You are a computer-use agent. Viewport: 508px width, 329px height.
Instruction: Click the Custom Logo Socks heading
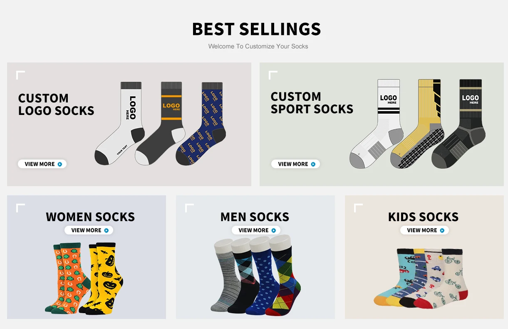tap(56, 105)
